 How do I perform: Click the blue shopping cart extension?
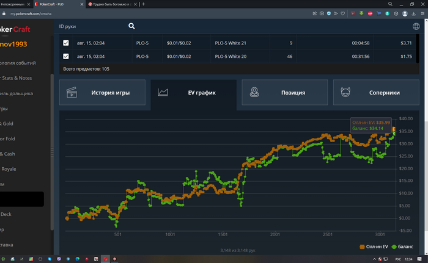tap(379, 13)
